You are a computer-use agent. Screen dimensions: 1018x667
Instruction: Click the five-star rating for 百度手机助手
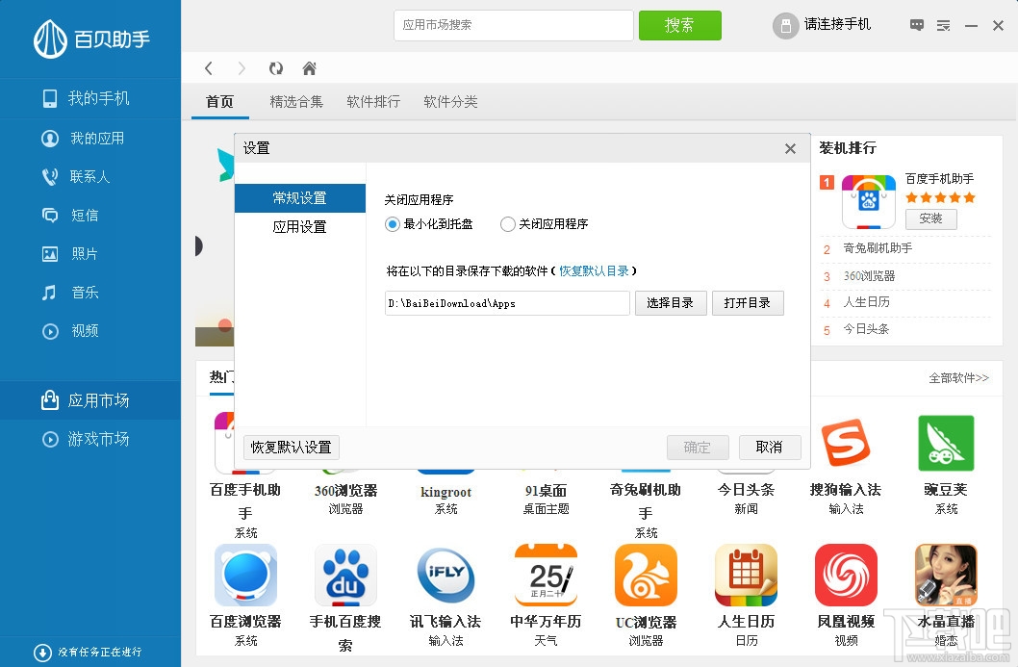coord(938,196)
